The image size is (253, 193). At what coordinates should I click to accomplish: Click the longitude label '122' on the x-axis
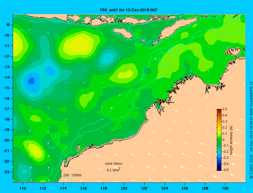point(144,188)
